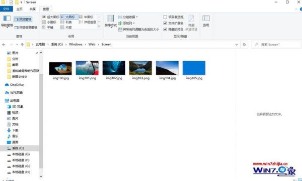Open the 分组依据 group by dropdown
The height and width of the screenshot is (181, 302).
(128, 17)
